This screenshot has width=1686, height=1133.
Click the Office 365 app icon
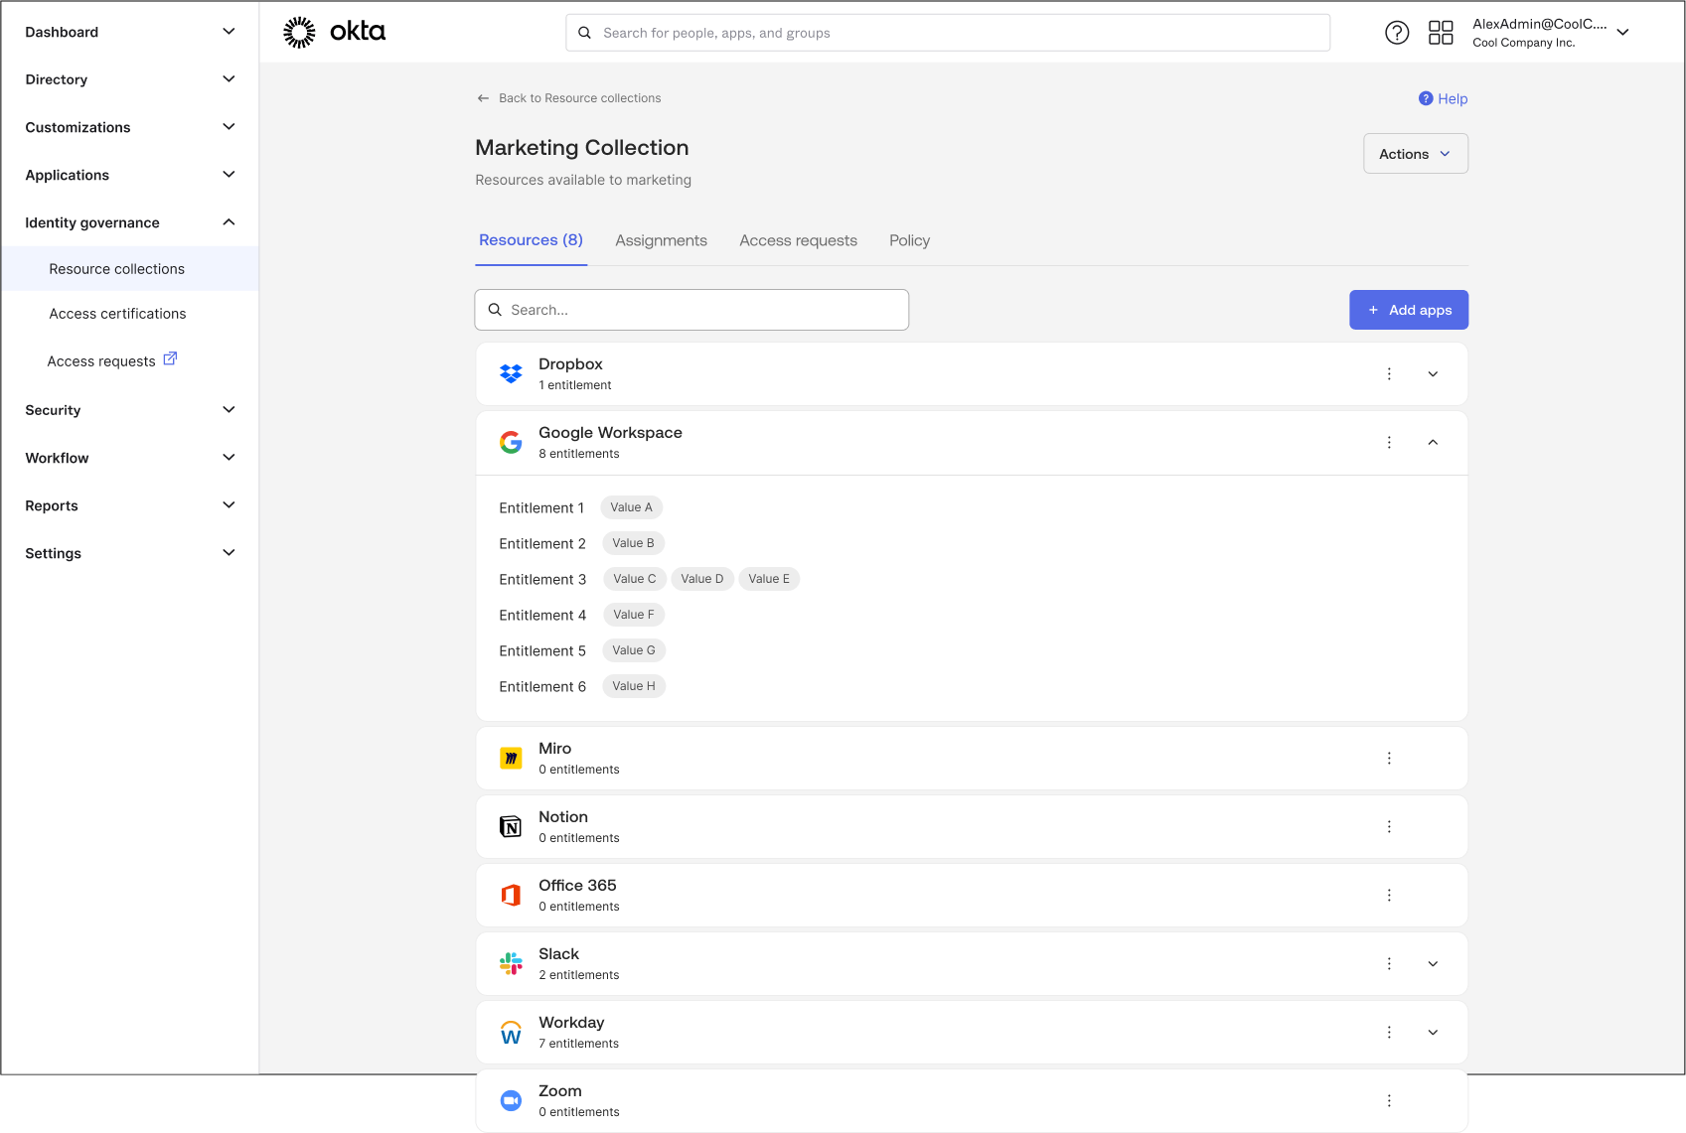(x=511, y=895)
